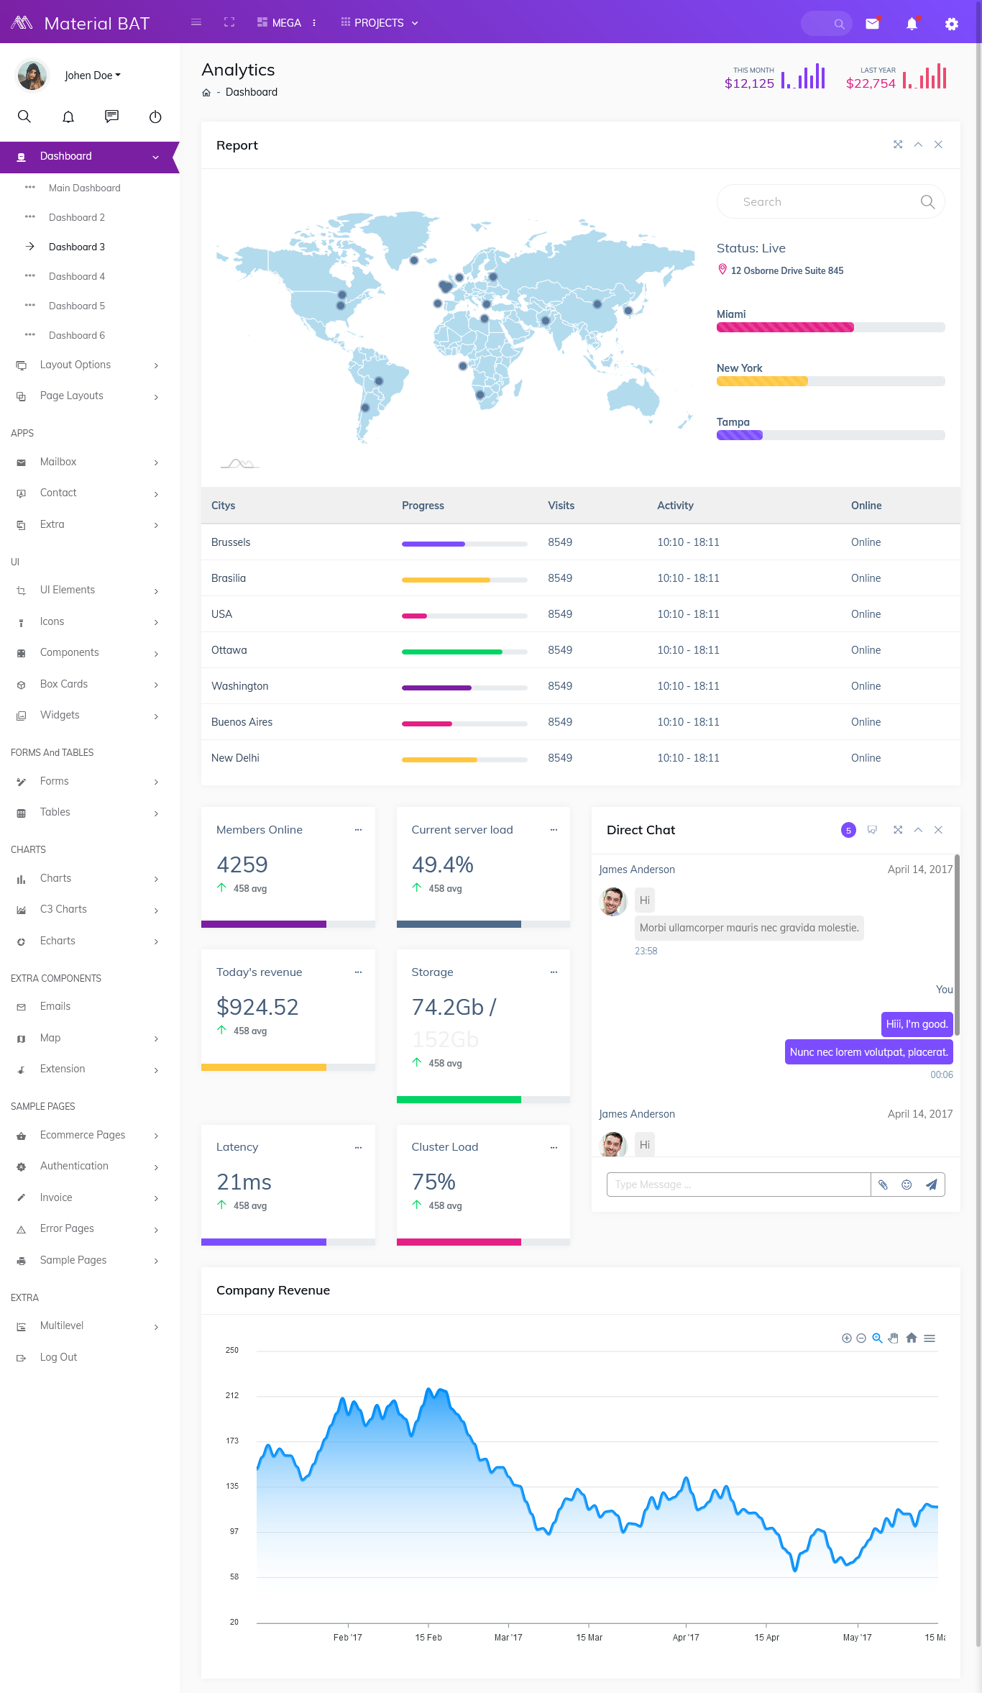Open Dashboard 5 in sidebar
The height and width of the screenshot is (1693, 982).
pyautogui.click(x=77, y=306)
